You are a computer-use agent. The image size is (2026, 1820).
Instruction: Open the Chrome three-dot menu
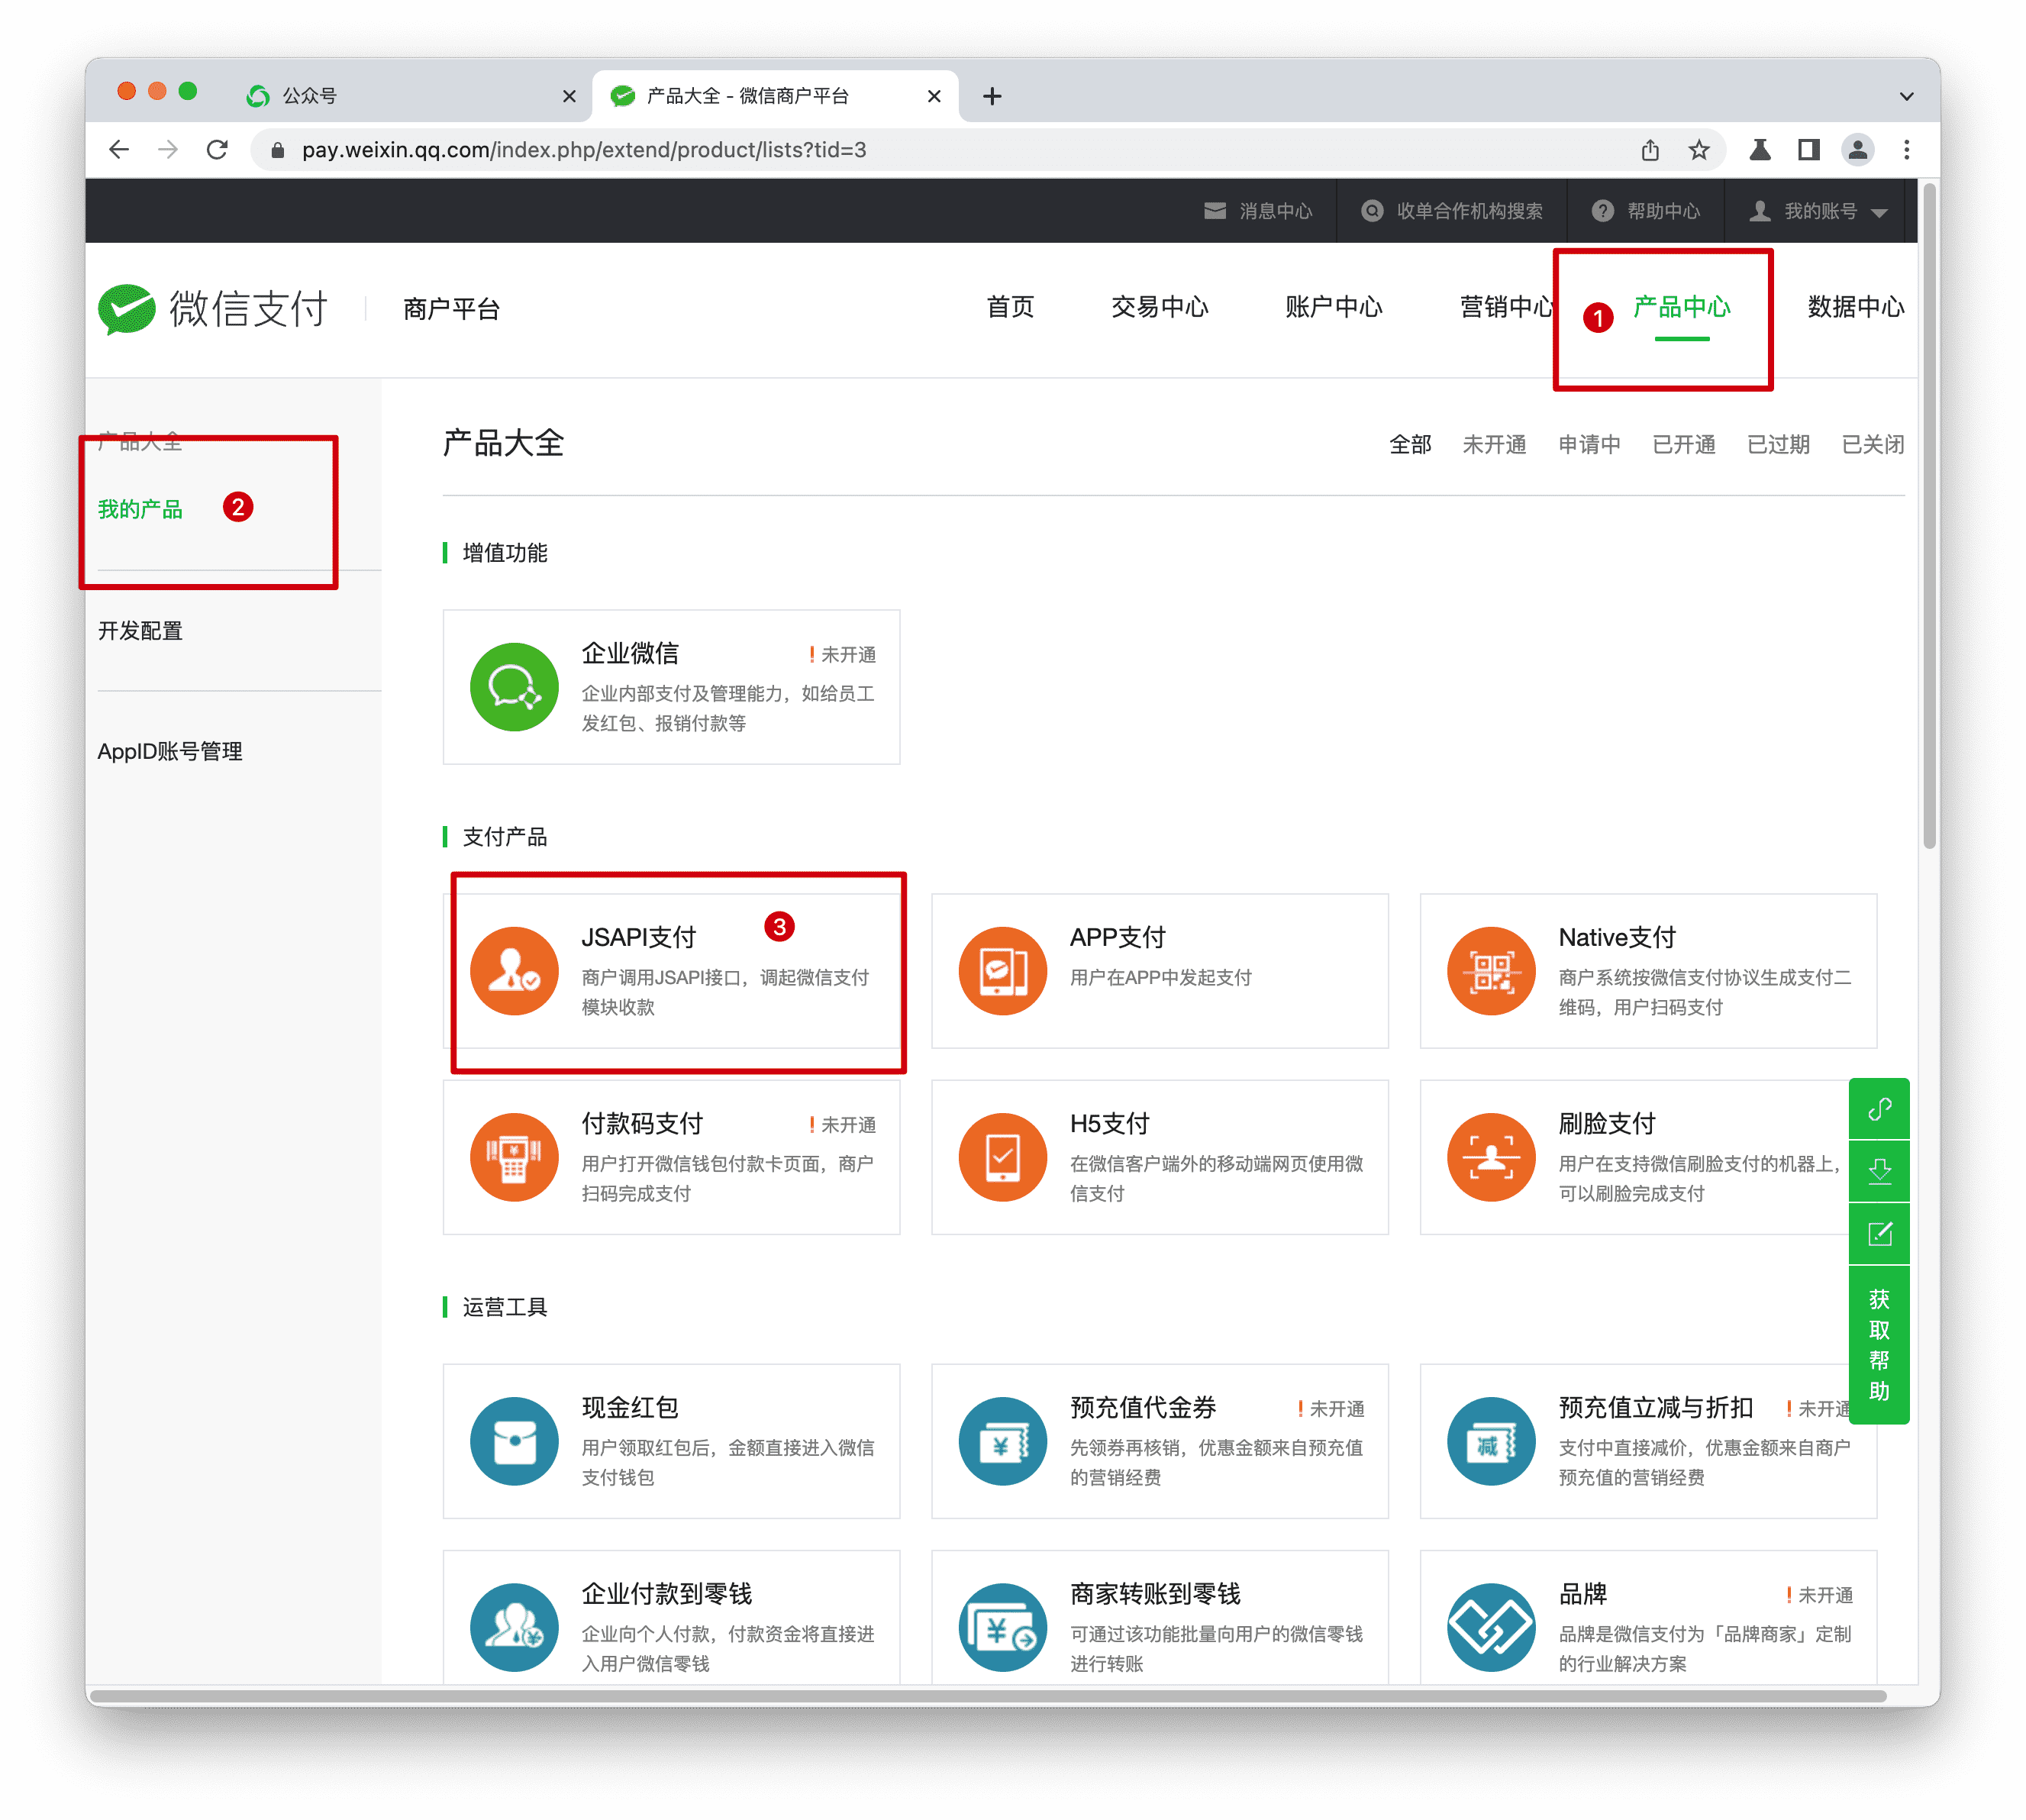pos(1906,150)
